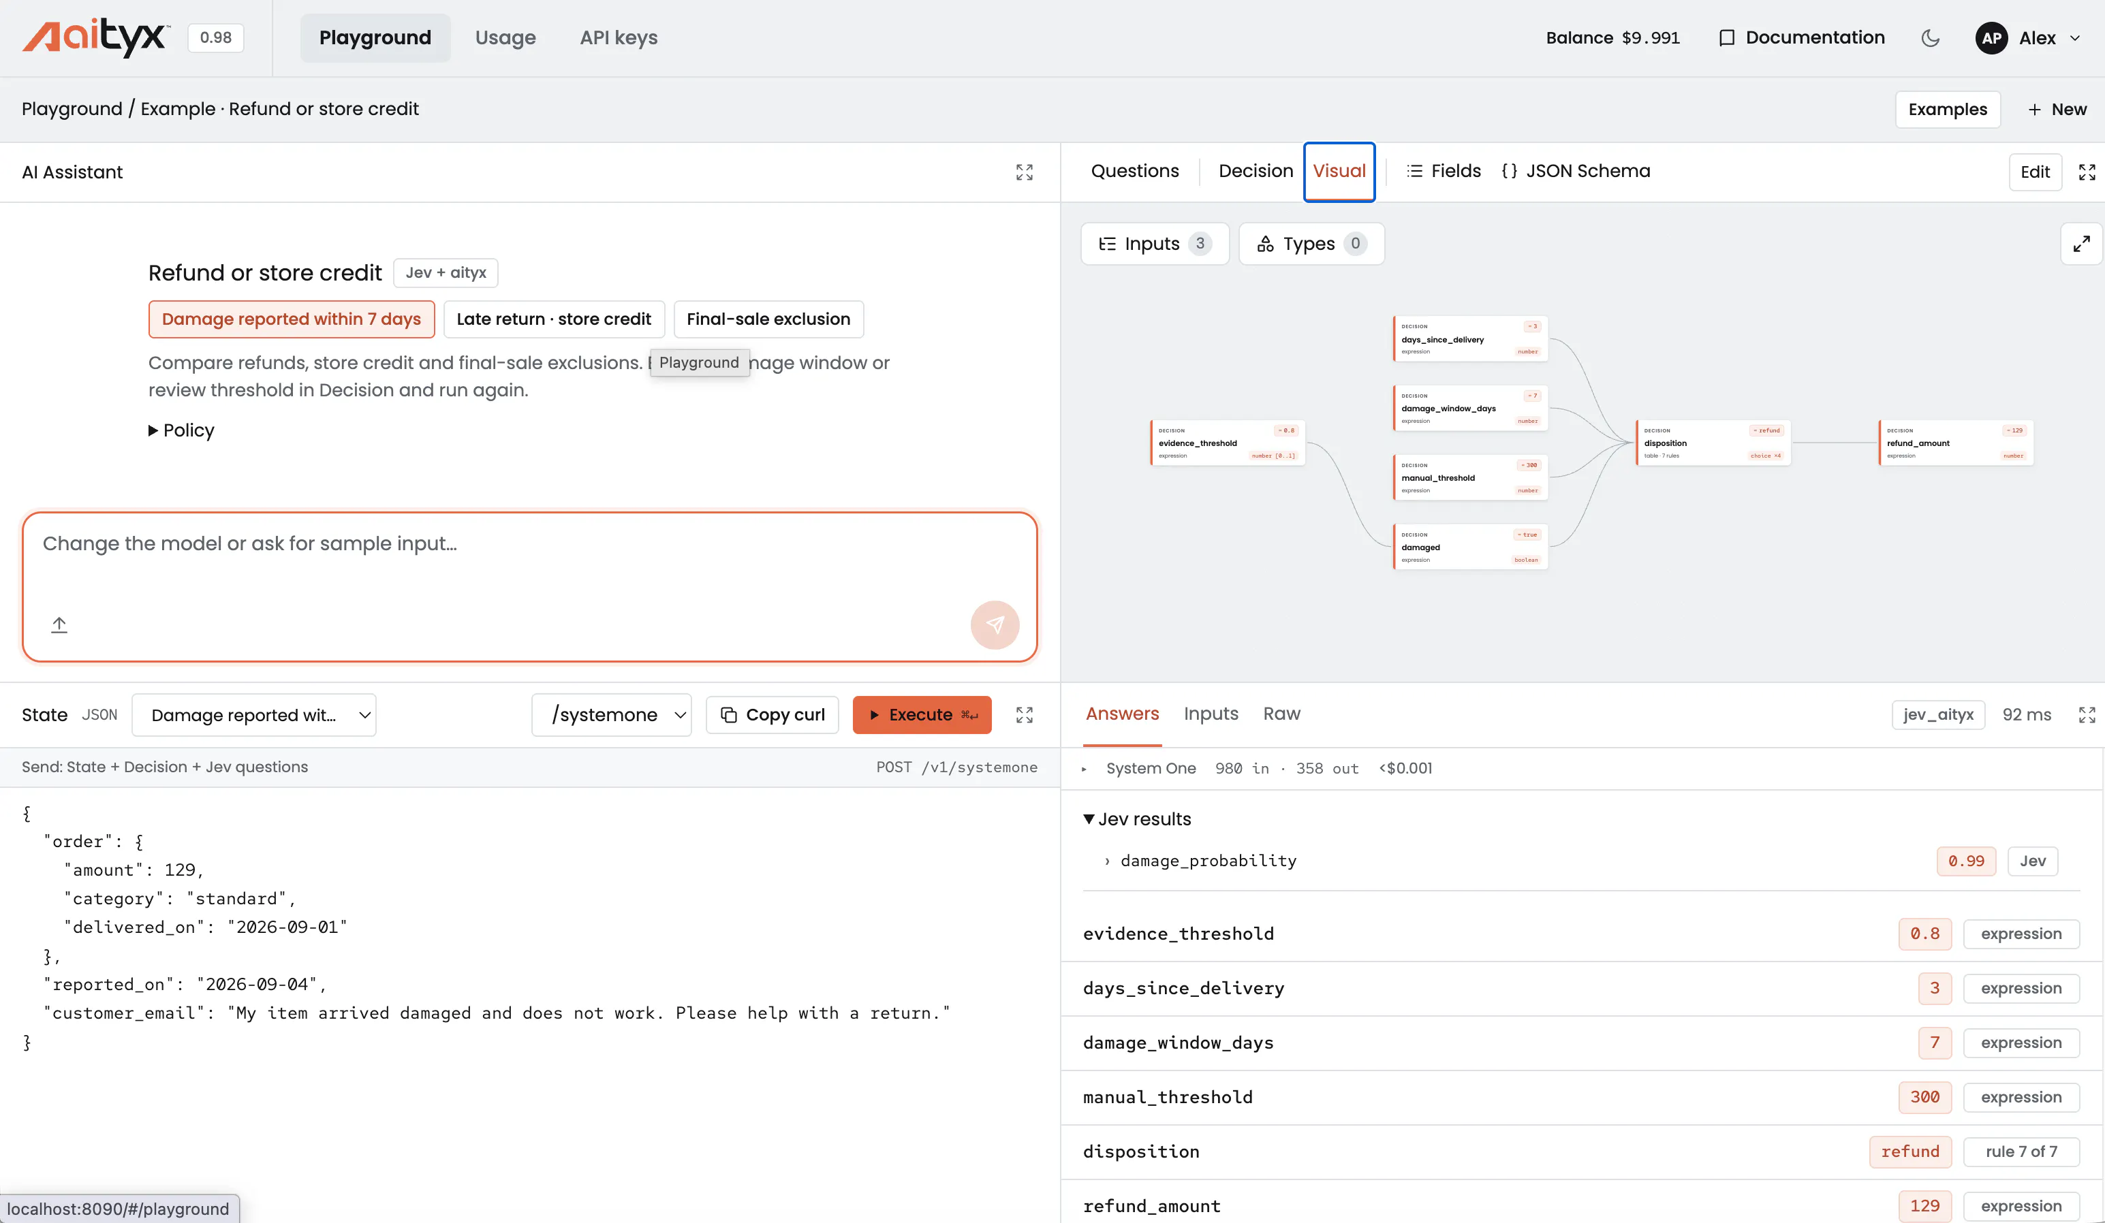The height and width of the screenshot is (1223, 2105).
Task: Expand the Answers panel to fullscreen
Action: tap(2087, 714)
